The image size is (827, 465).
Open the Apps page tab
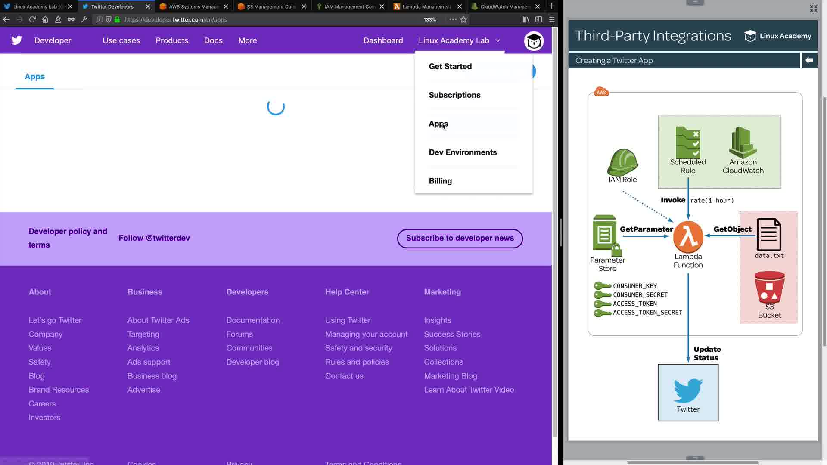click(34, 77)
